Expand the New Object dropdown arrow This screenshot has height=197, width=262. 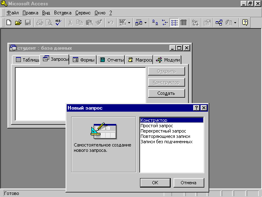tap(235, 23)
